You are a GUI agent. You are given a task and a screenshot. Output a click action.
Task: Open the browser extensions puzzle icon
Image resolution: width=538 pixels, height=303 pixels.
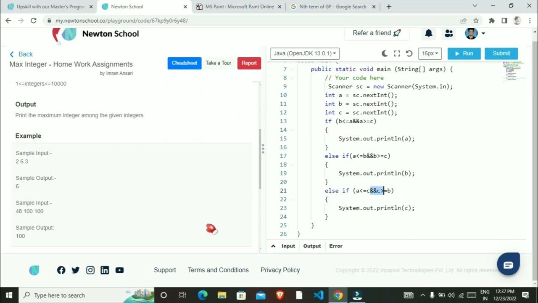point(492,21)
